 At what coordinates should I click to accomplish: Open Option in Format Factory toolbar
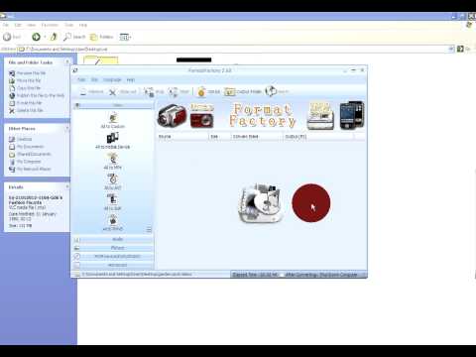point(208,91)
